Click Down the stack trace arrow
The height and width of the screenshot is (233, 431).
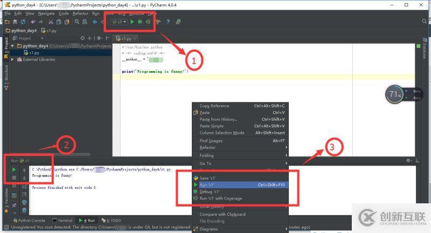coord(24,179)
